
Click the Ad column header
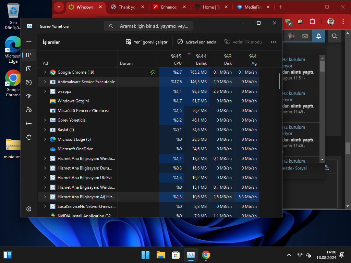coord(78,59)
